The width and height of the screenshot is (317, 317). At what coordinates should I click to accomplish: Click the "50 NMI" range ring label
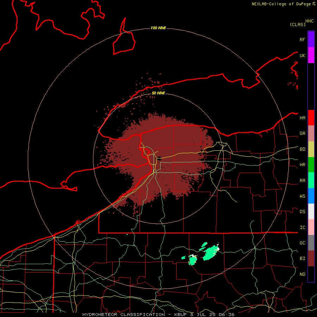pyautogui.click(x=158, y=93)
